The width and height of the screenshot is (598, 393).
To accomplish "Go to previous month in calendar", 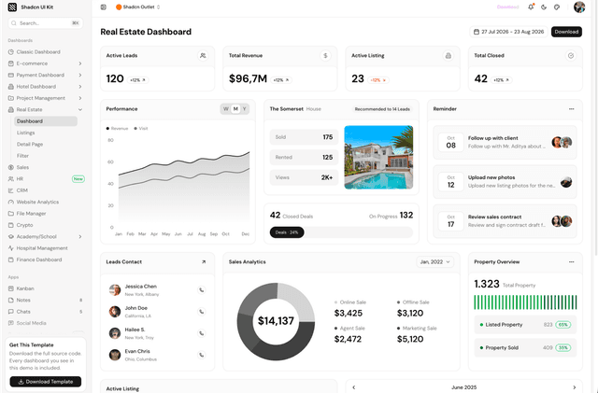I will point(354,387).
